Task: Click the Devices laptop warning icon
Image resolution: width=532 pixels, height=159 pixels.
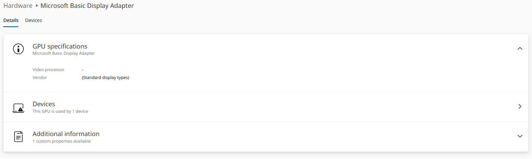Action: pos(18,108)
